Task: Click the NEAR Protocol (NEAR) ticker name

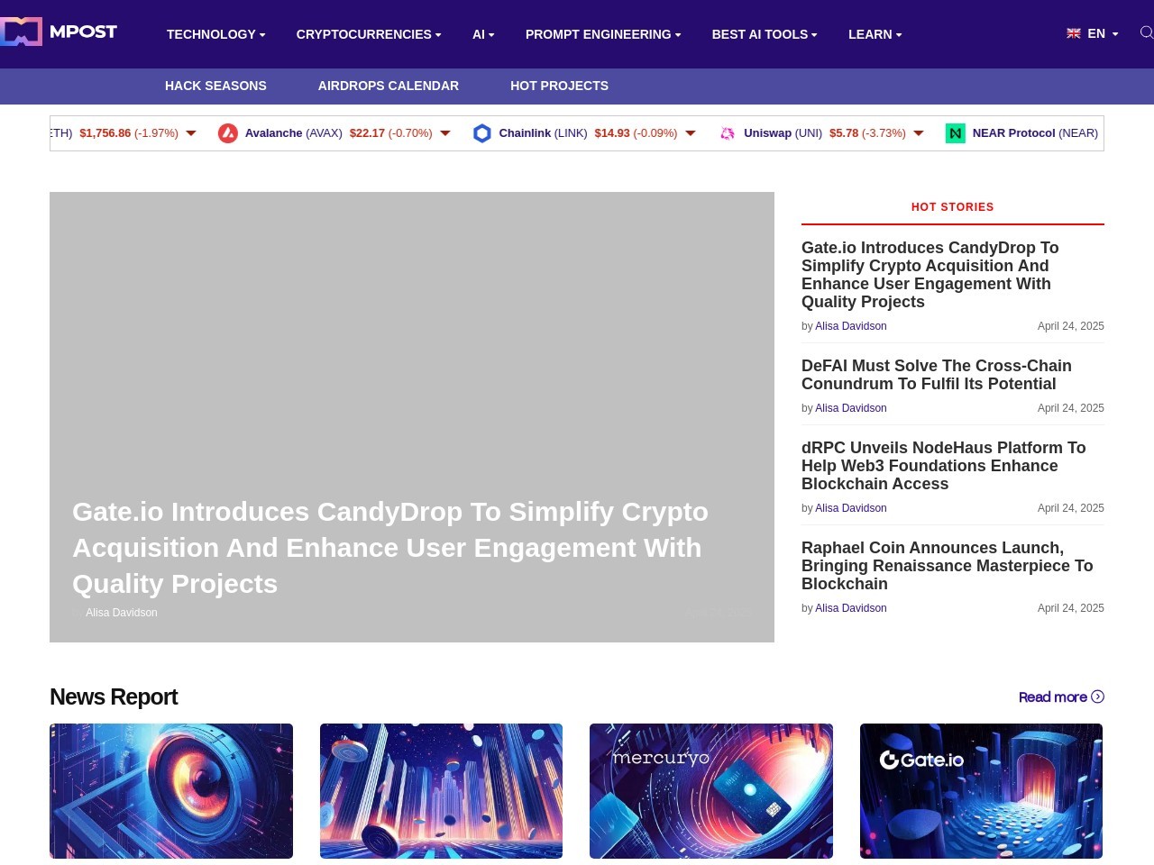Action: 1035,133
